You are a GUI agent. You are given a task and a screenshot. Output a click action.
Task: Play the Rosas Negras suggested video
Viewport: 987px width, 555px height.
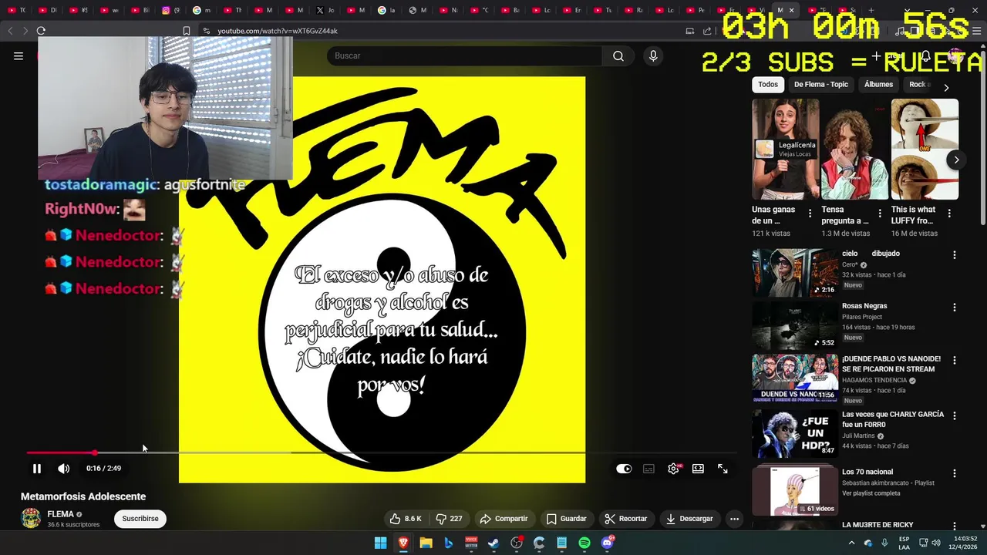795,325
